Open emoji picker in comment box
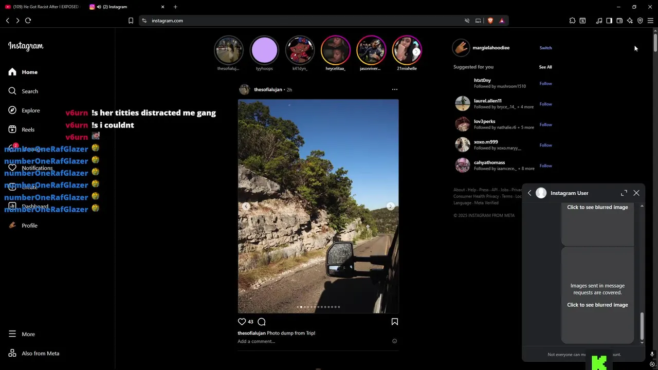The height and width of the screenshot is (370, 658). [395, 341]
